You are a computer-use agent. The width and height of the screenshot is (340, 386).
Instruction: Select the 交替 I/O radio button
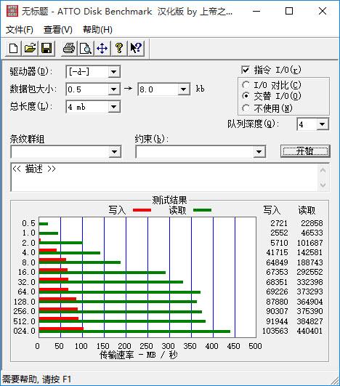(x=246, y=96)
